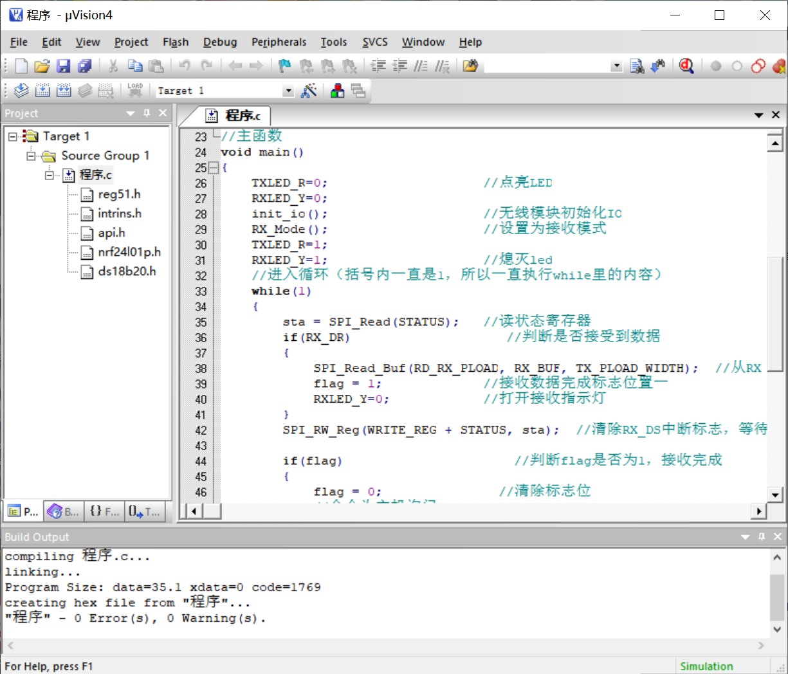Navigate backwards with left arrow icon
This screenshot has height=674, width=788.
[x=235, y=66]
